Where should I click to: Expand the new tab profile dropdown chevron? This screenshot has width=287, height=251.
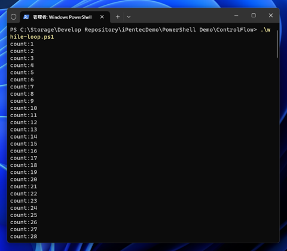pyautogui.click(x=129, y=17)
